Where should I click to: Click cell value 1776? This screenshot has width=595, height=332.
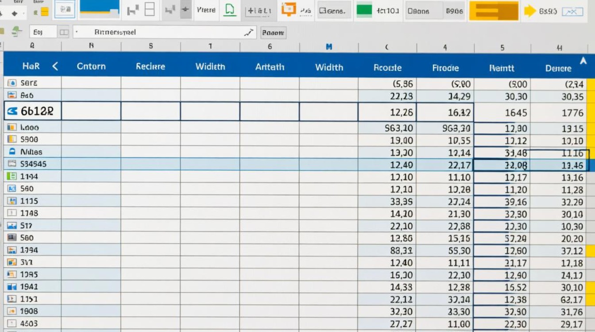pyautogui.click(x=572, y=113)
